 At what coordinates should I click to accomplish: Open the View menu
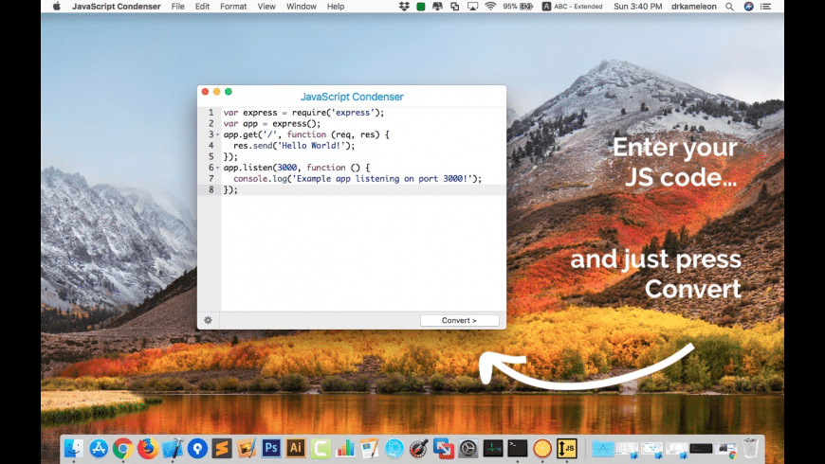(x=266, y=7)
